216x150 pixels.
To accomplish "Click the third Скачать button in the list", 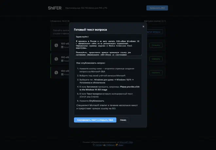I will point(156,72).
